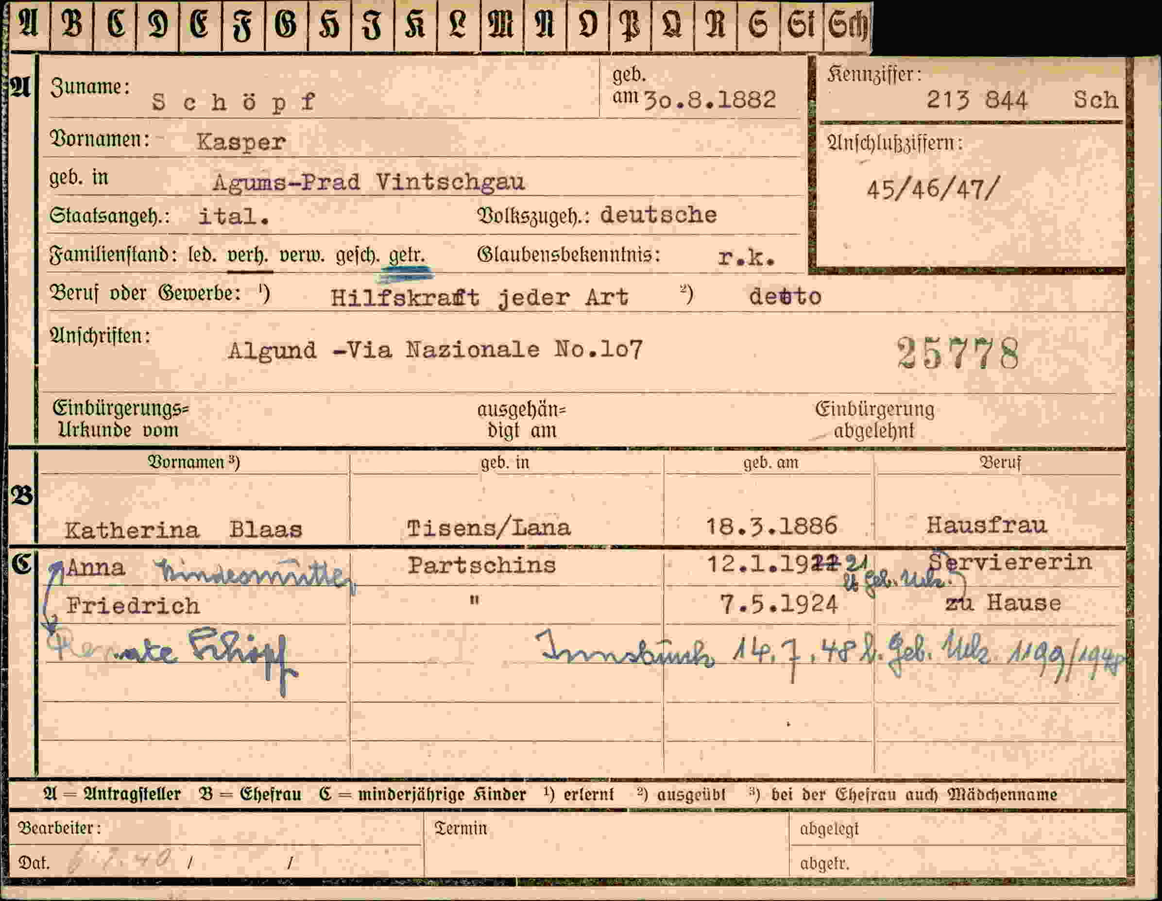
Task: Click the birth date '18.3.1886'
Action: (771, 526)
